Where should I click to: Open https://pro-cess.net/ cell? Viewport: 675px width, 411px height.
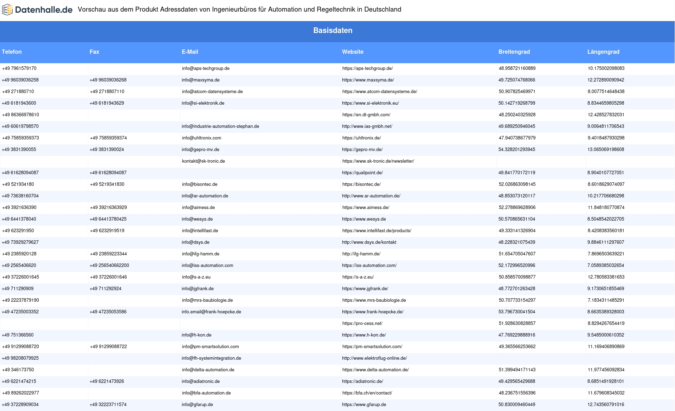pyautogui.click(x=362, y=324)
